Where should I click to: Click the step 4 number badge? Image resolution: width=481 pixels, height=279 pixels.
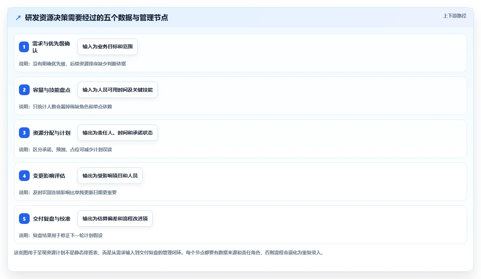24,176
